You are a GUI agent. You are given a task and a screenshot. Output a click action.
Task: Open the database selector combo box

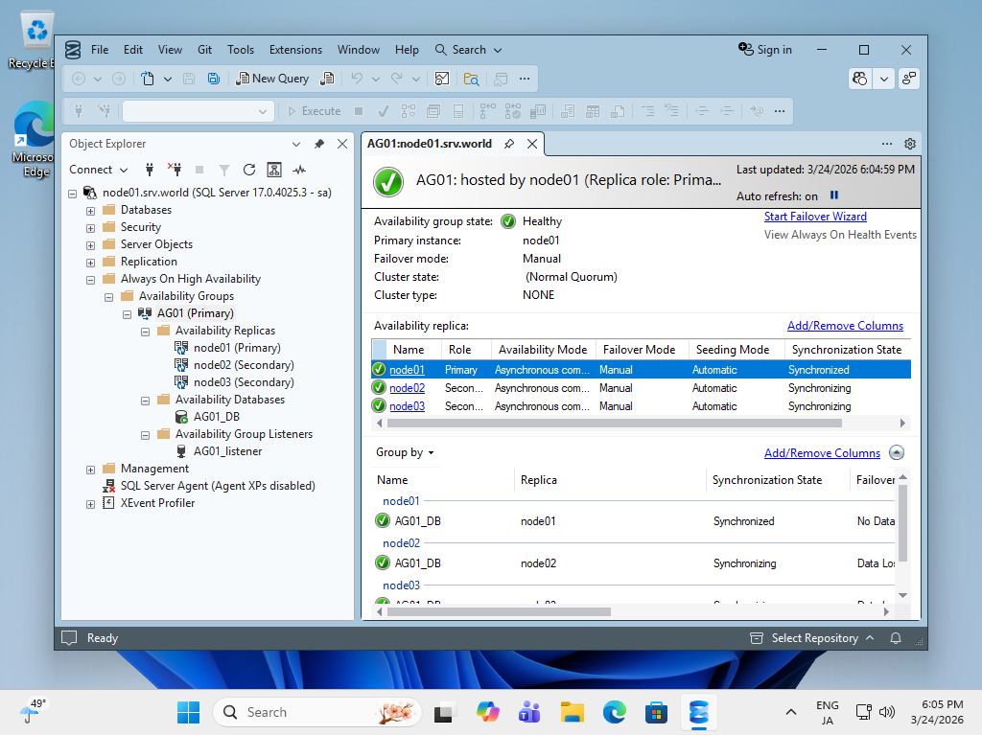pyautogui.click(x=198, y=111)
